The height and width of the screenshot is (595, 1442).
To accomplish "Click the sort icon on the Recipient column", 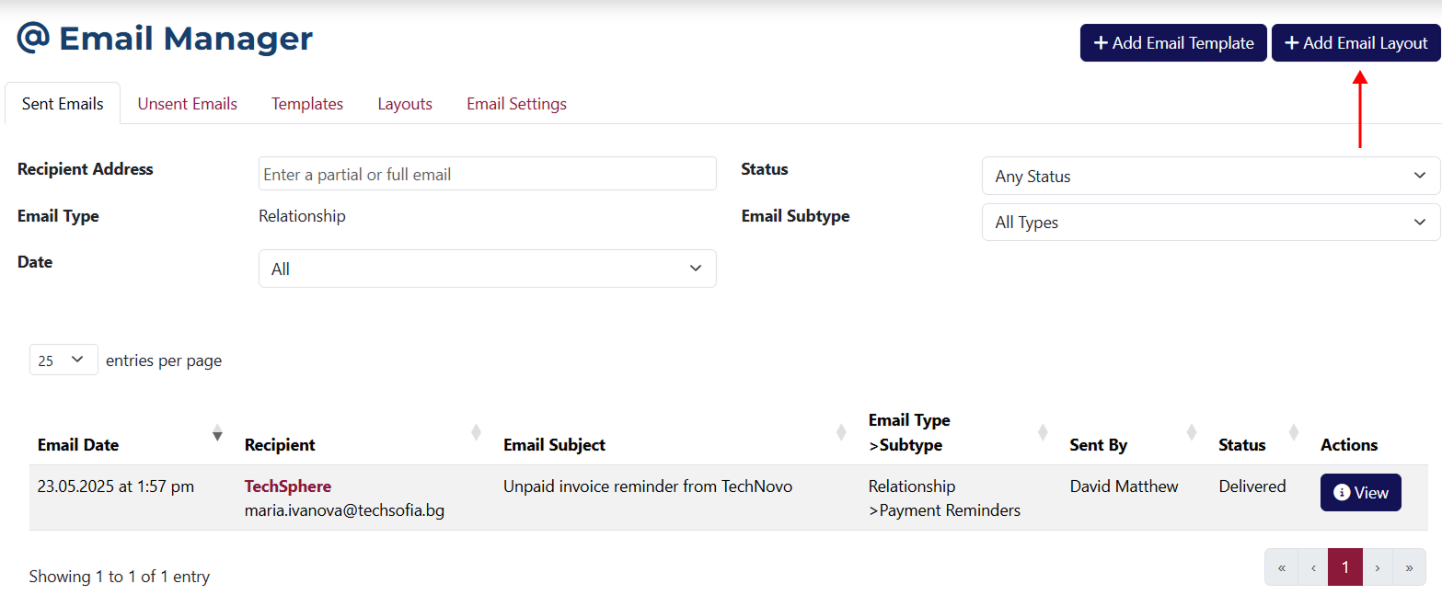I will [x=476, y=431].
